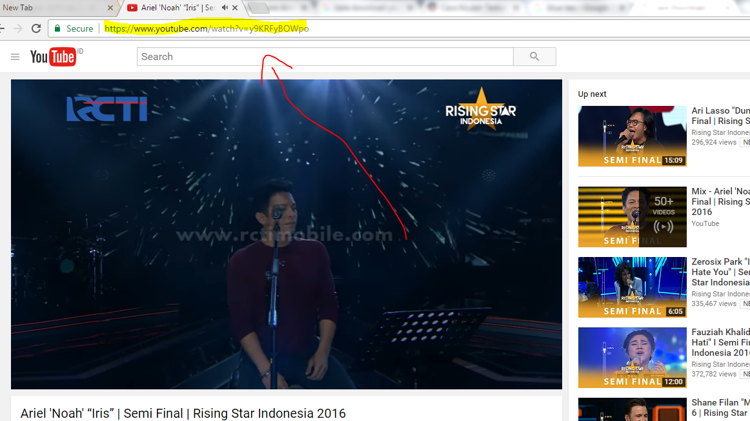
Task: Switch to the New Tab tab
Action: pyautogui.click(x=55, y=8)
